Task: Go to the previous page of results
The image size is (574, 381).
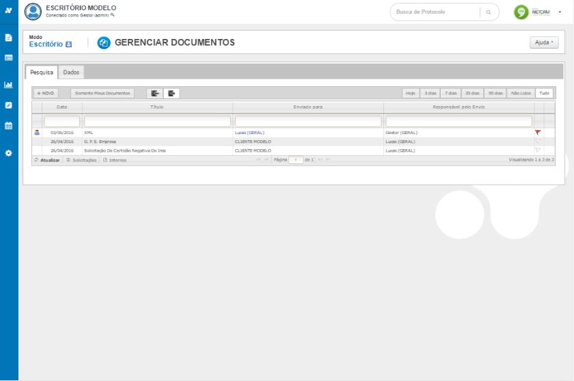Action: [266, 160]
